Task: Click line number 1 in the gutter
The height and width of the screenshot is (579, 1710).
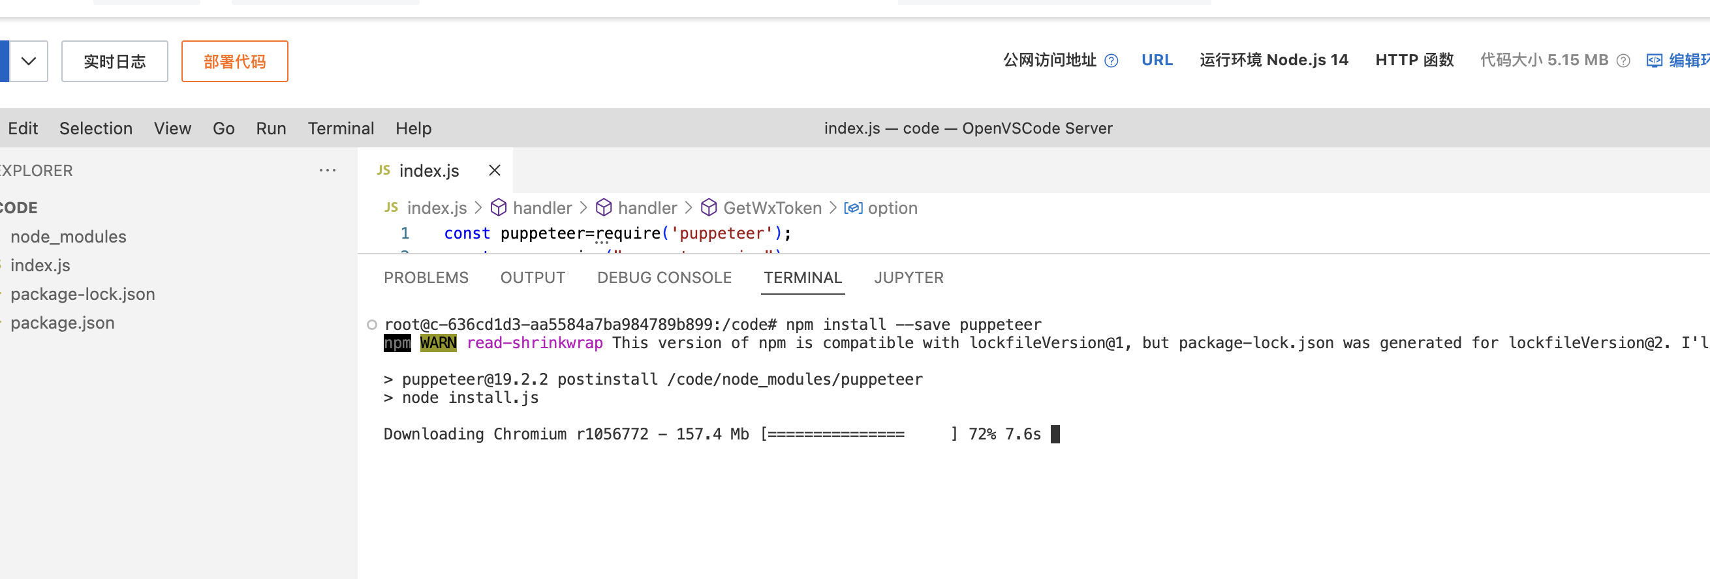Action: (404, 233)
